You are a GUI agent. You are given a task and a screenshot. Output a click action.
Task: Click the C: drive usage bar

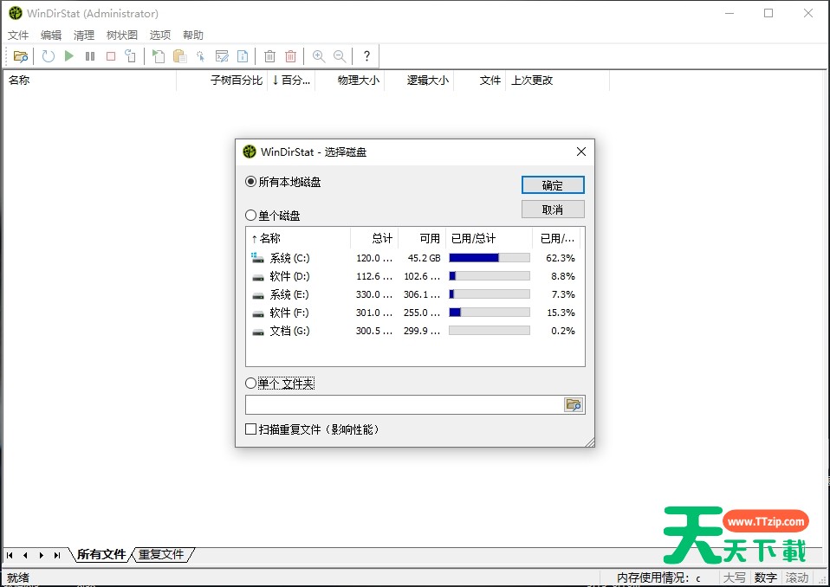[490, 258]
